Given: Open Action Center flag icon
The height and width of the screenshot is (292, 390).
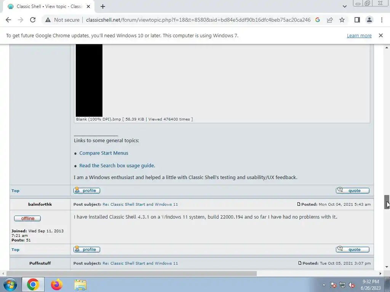Looking at the screenshot, I should pyautogui.click(x=333, y=285).
